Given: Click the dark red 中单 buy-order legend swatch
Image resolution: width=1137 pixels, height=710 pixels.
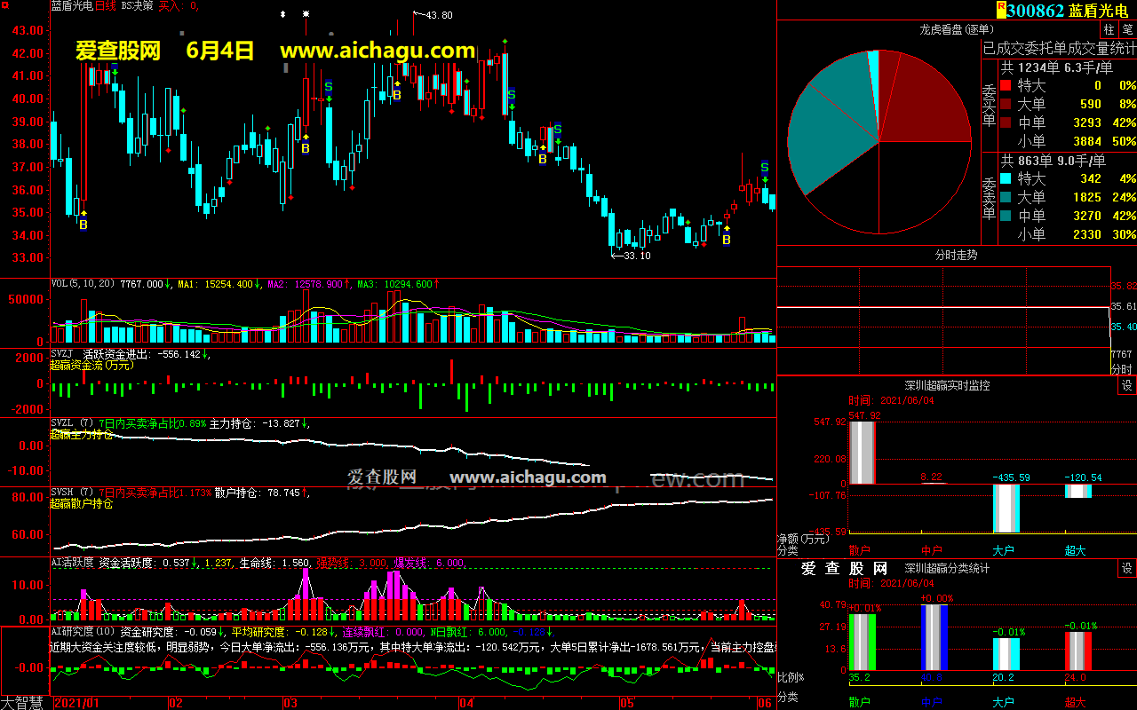Looking at the screenshot, I should click(1006, 123).
